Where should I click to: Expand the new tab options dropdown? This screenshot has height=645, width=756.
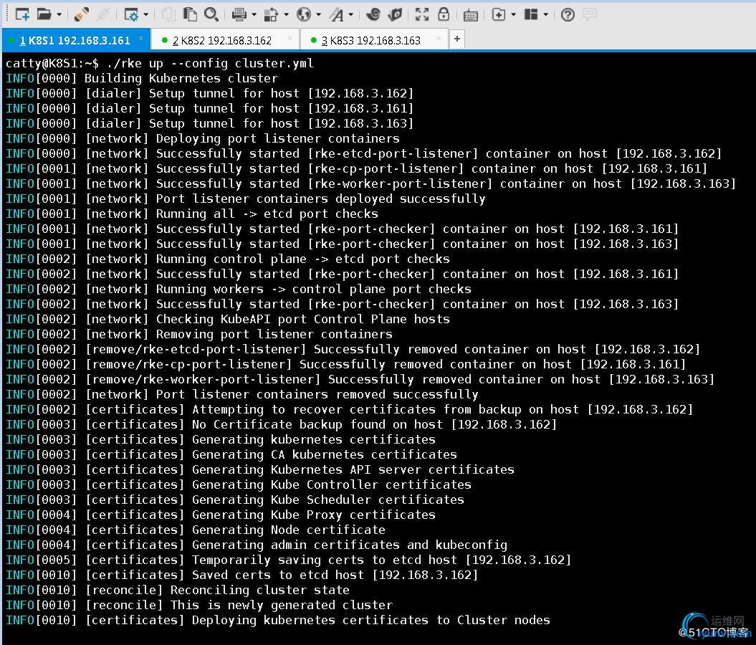(x=514, y=14)
